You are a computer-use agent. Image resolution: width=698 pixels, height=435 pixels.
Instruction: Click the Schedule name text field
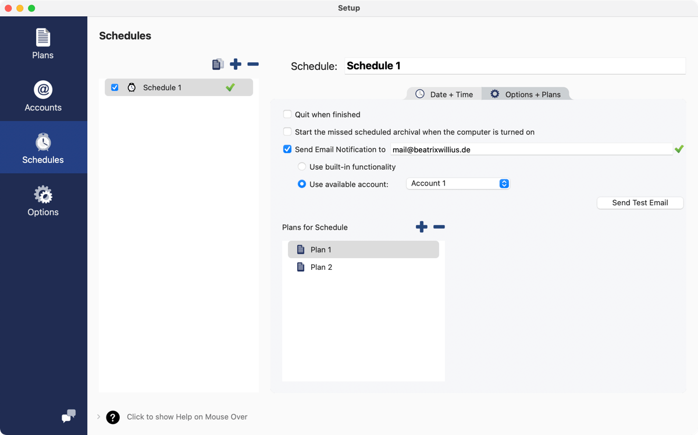[x=515, y=66]
